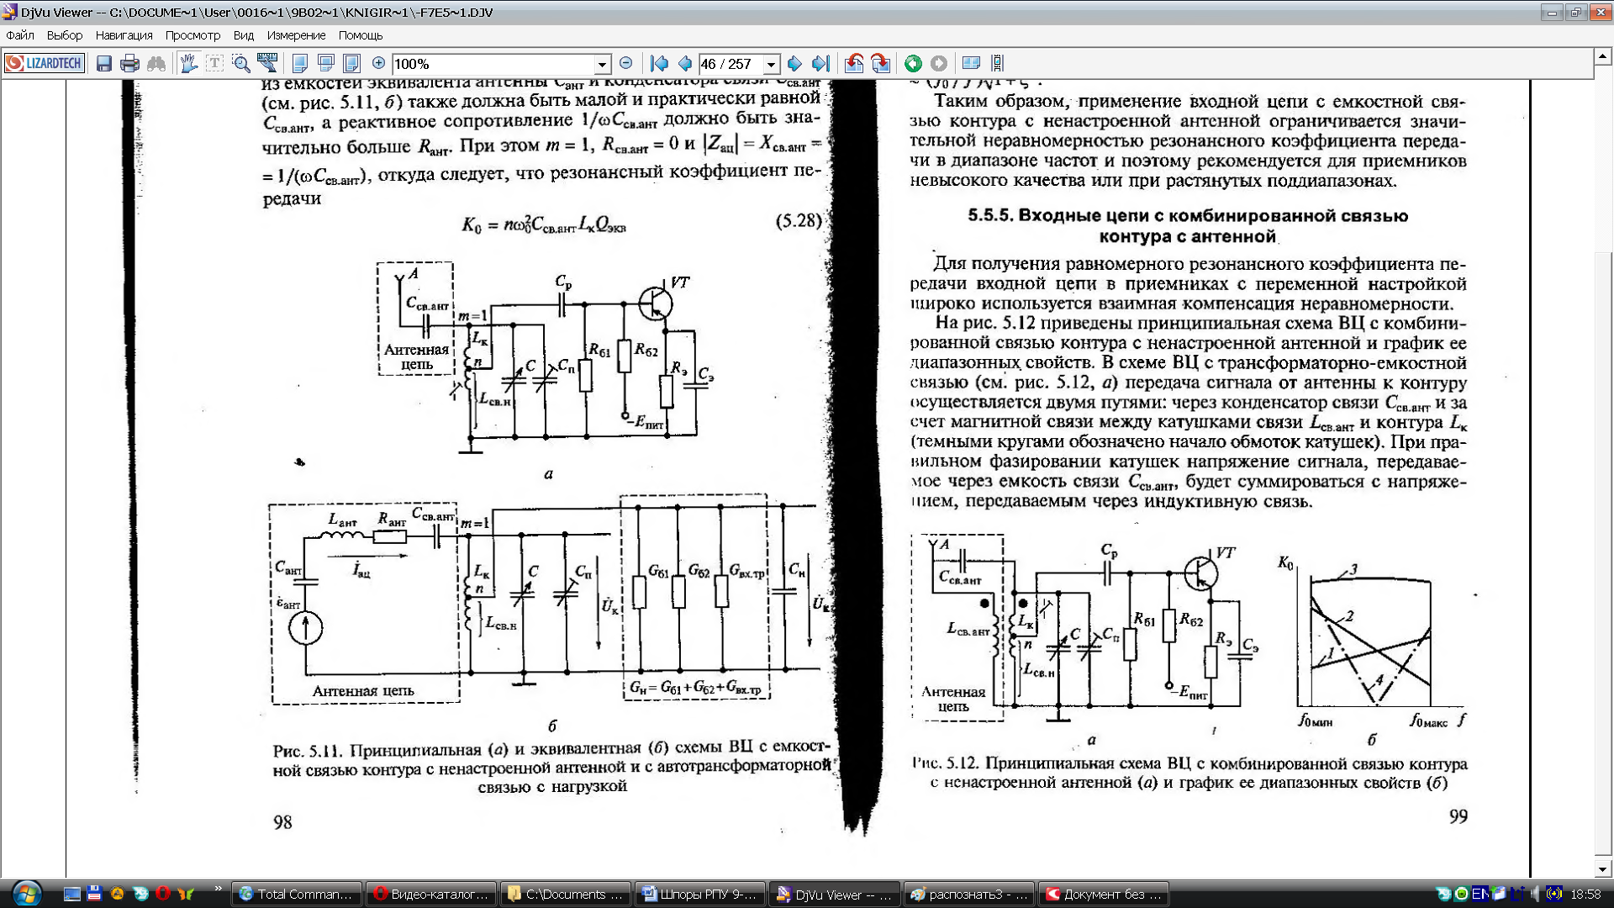The width and height of the screenshot is (1614, 908).
Task: Open the Файл menu
Action: coord(20,35)
